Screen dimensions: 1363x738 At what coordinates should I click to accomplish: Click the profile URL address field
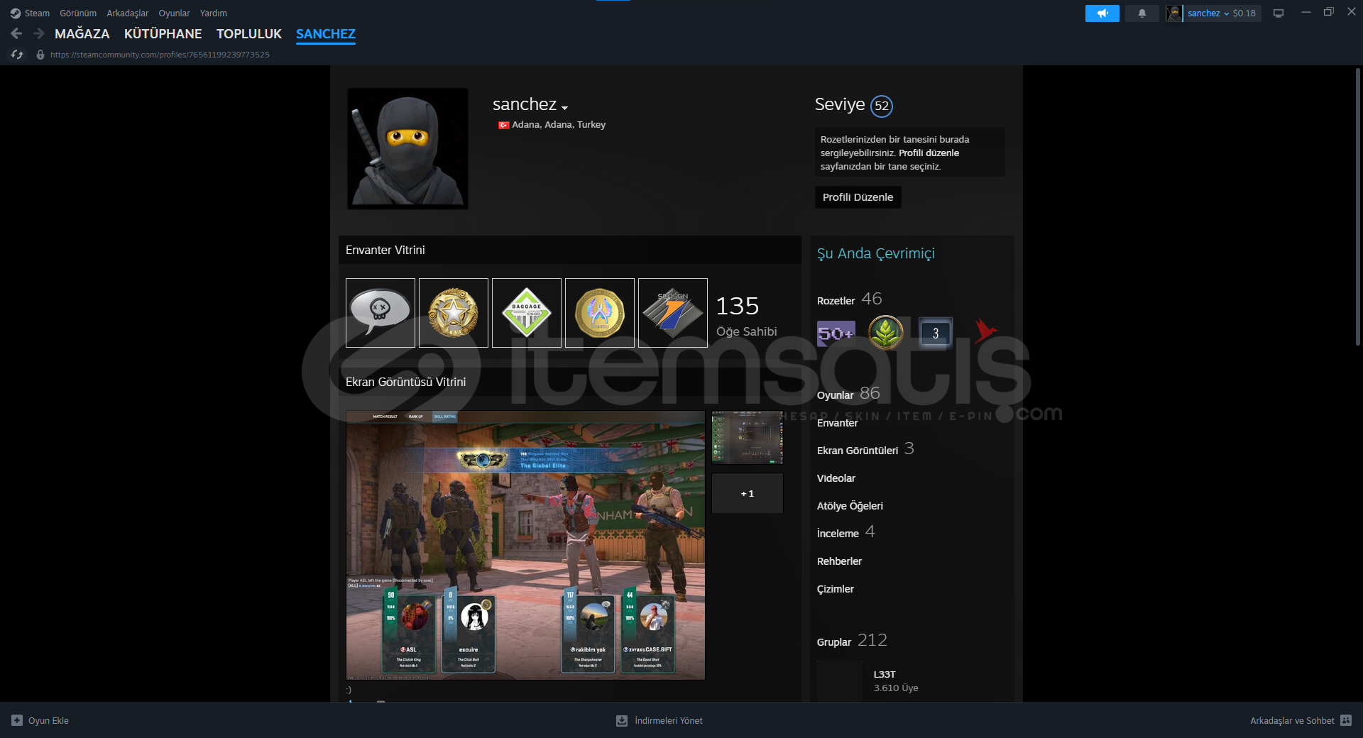click(x=160, y=55)
